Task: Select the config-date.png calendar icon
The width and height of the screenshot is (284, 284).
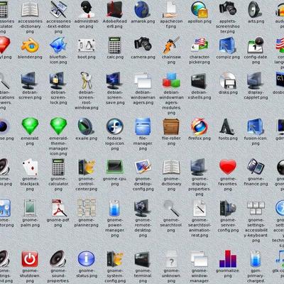Action: click(256, 45)
